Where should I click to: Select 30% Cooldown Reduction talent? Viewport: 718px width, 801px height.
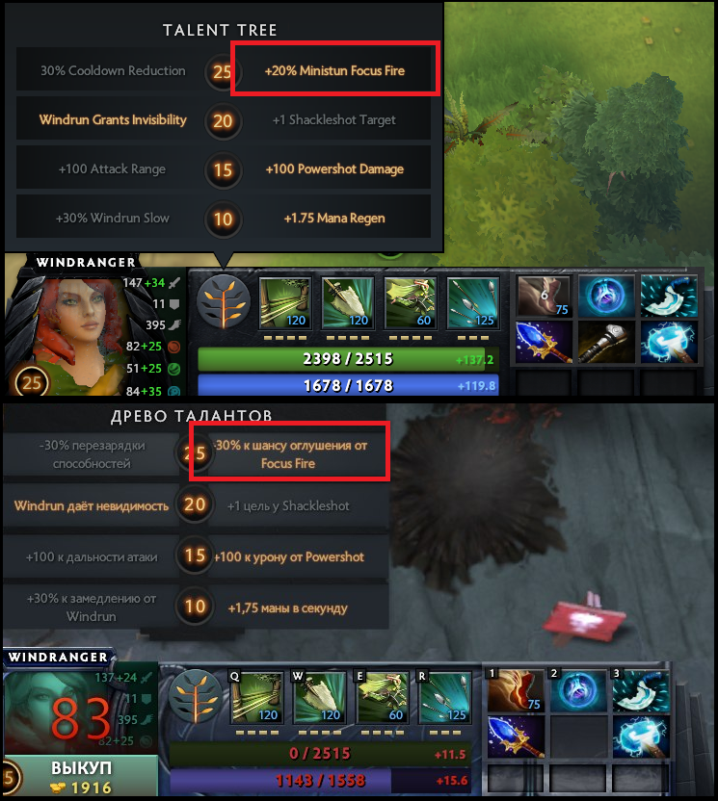[x=113, y=70]
